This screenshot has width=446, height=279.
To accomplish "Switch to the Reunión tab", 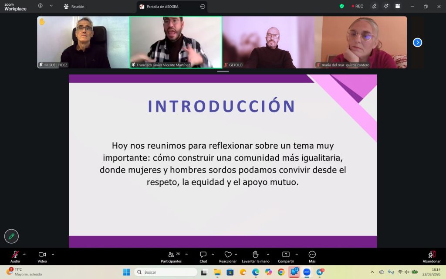I will [74, 7].
